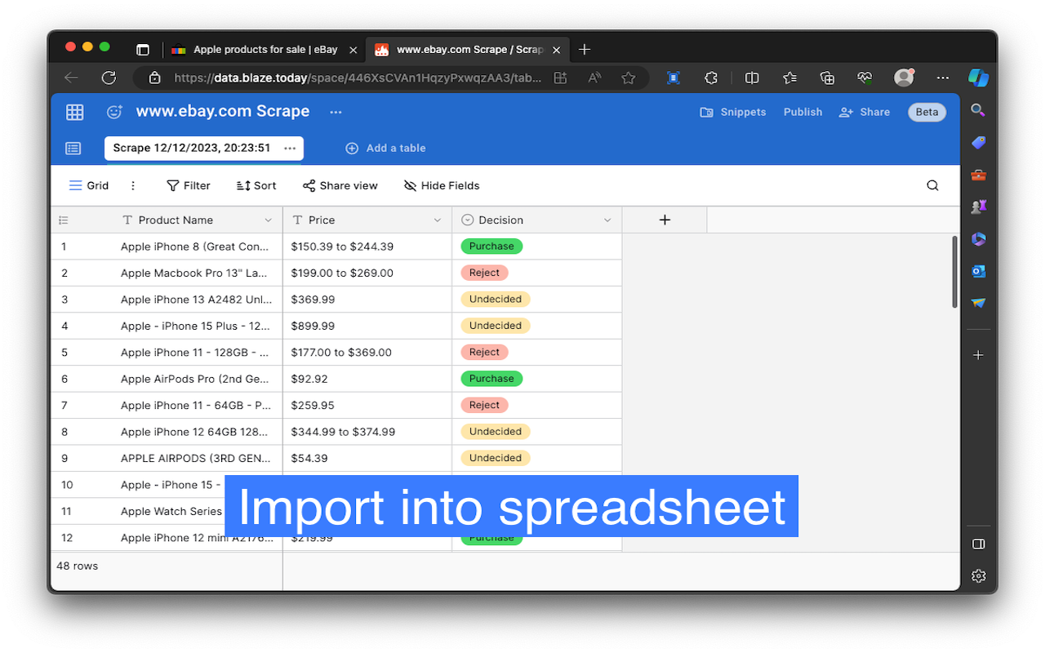Screen dimensions: 1045x653
Task: Select the price cell '$899.99'
Action: click(x=367, y=326)
